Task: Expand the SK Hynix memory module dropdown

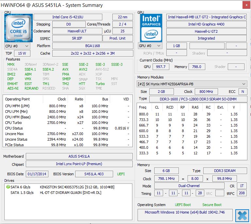Action: [x=192, y=84]
